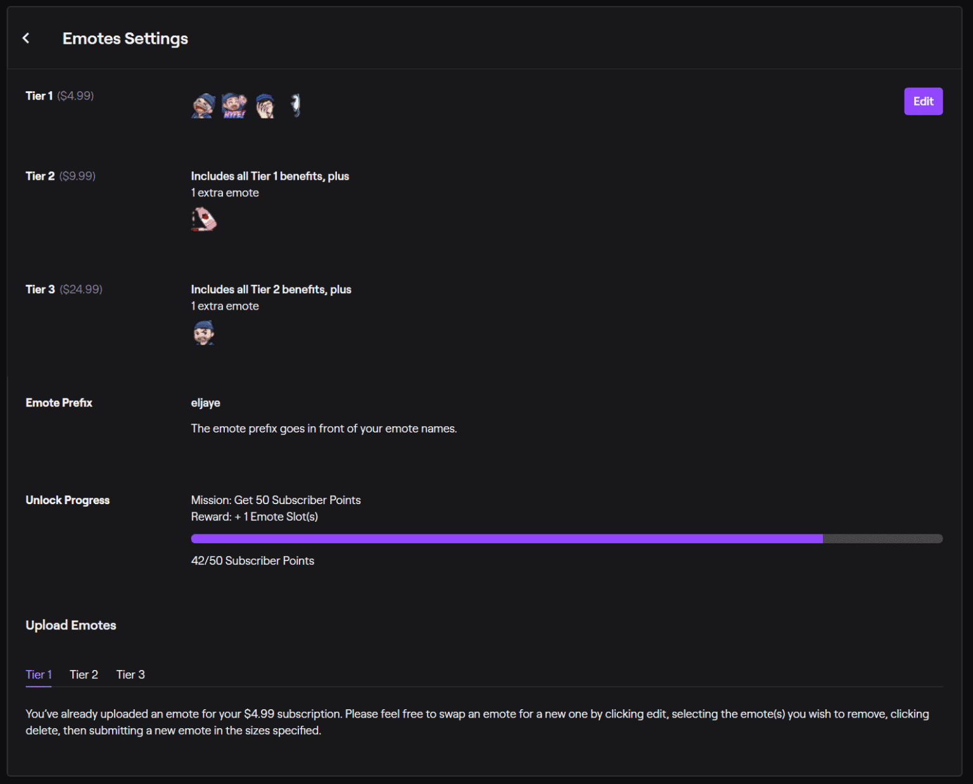Click the pink bottle Tier 2 emote
Image resolution: width=973 pixels, height=784 pixels.
coord(204,220)
